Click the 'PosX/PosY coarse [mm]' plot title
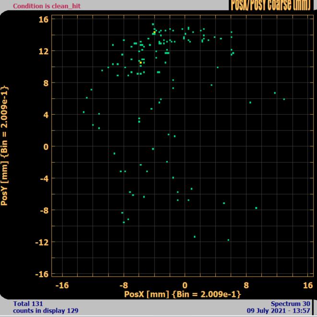317x317 pixels. [x=271, y=5]
